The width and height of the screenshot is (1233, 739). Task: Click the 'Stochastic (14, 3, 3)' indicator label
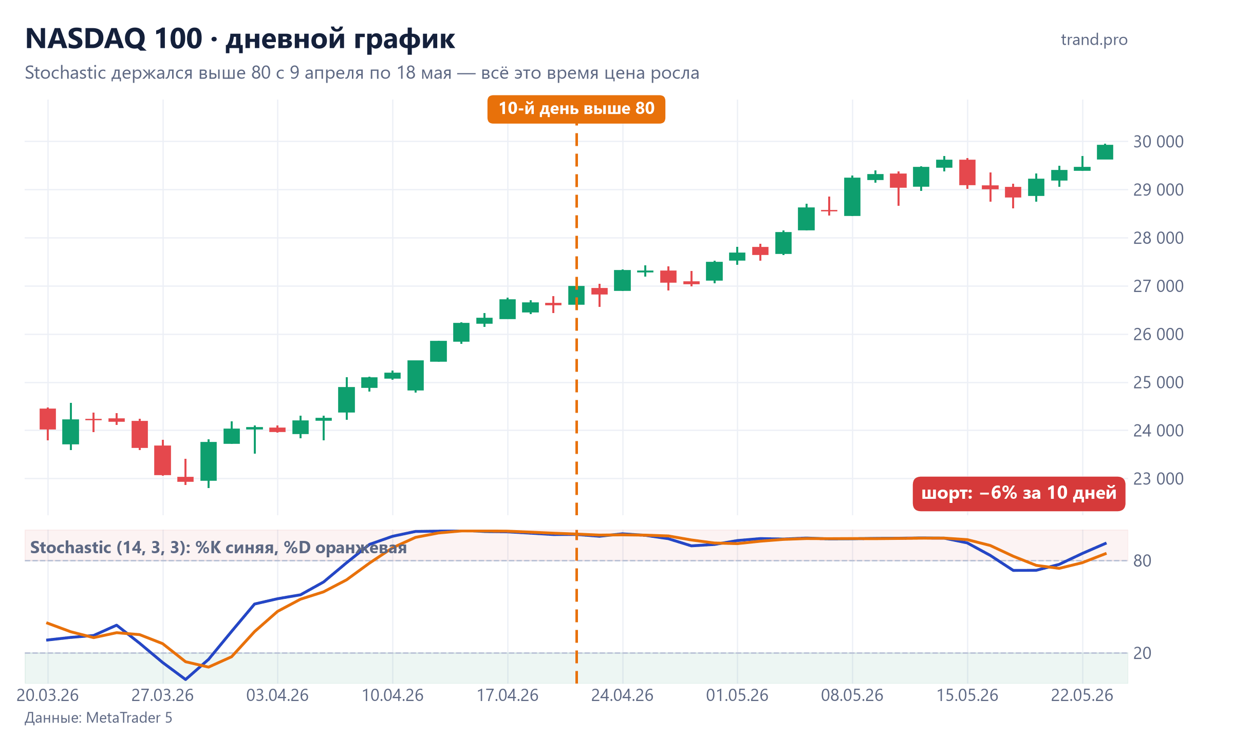[x=218, y=548]
